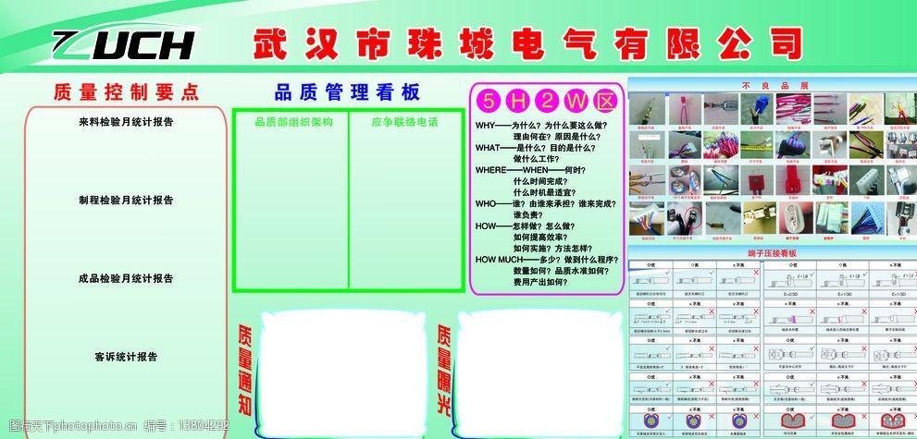Click the WHO——谁 line

546,203
